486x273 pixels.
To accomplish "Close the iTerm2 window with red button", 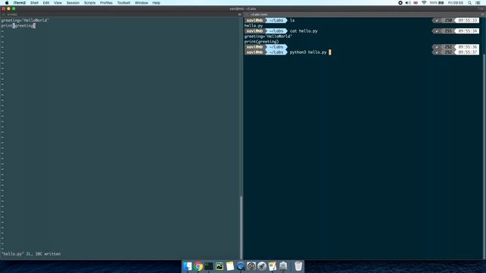I will (x=3, y=8).
